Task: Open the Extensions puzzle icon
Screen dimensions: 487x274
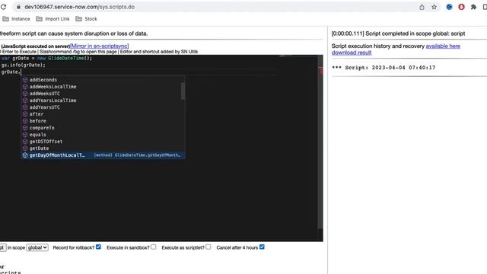Action: point(473,7)
